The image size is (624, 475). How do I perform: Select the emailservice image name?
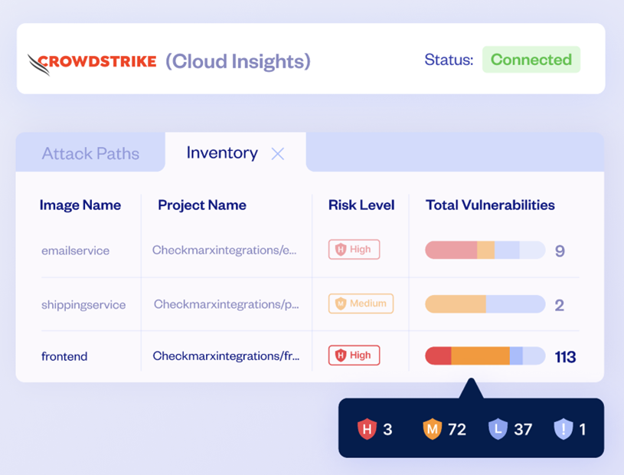75,251
